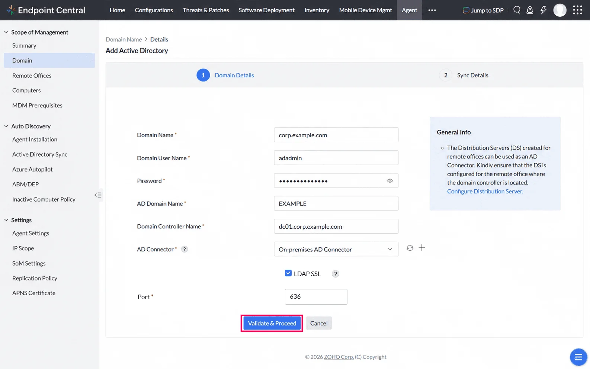Open the Configurations tab

pos(154,10)
